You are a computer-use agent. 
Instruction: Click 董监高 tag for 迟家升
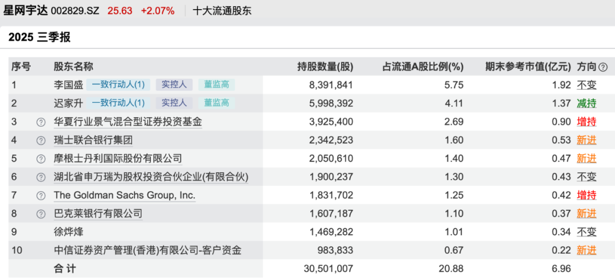pyautogui.click(x=216, y=103)
